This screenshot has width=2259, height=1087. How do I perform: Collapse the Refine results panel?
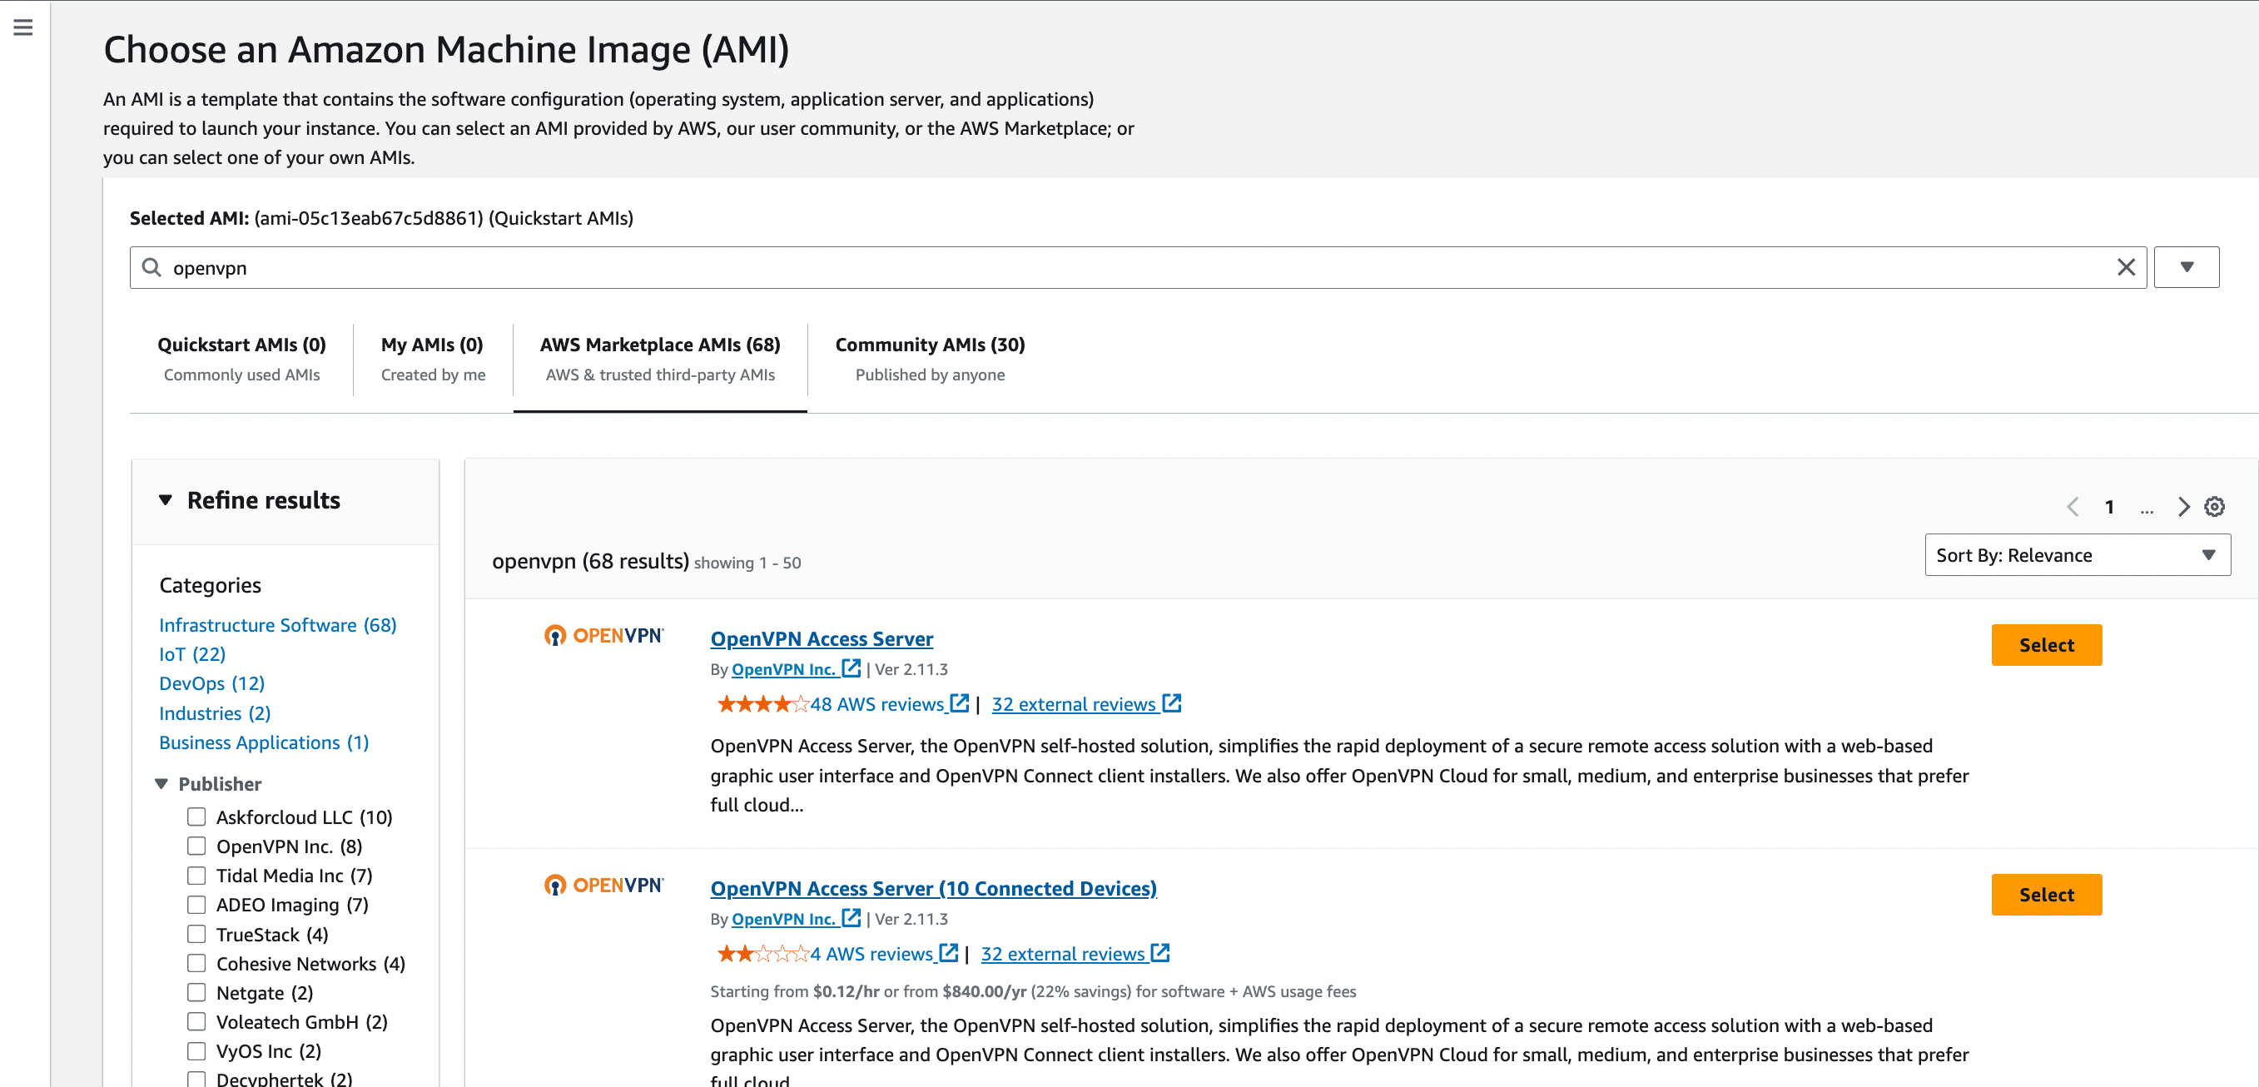pos(165,499)
